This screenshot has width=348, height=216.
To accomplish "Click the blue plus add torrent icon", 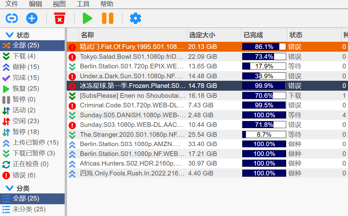I will point(32,19).
